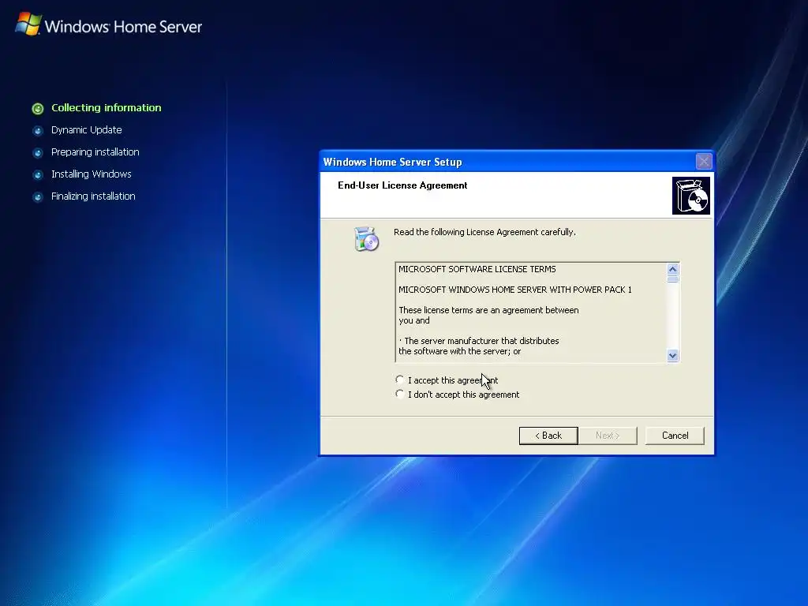The height and width of the screenshot is (606, 808).
Task: Click the 'End-User License Agreement' heading
Action: (x=402, y=185)
